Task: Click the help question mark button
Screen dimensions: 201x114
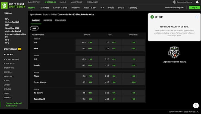Action: [x=196, y=106]
